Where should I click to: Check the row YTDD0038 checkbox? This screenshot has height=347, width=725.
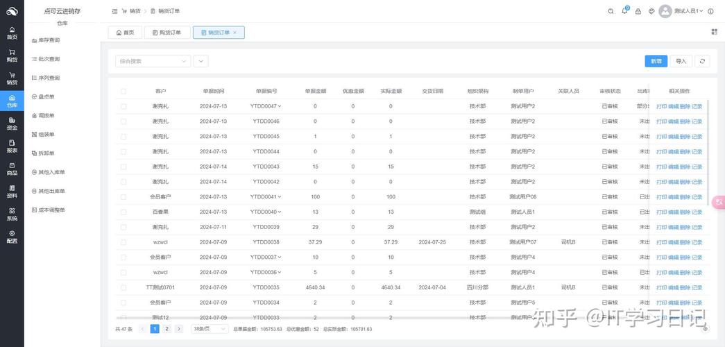123,242
